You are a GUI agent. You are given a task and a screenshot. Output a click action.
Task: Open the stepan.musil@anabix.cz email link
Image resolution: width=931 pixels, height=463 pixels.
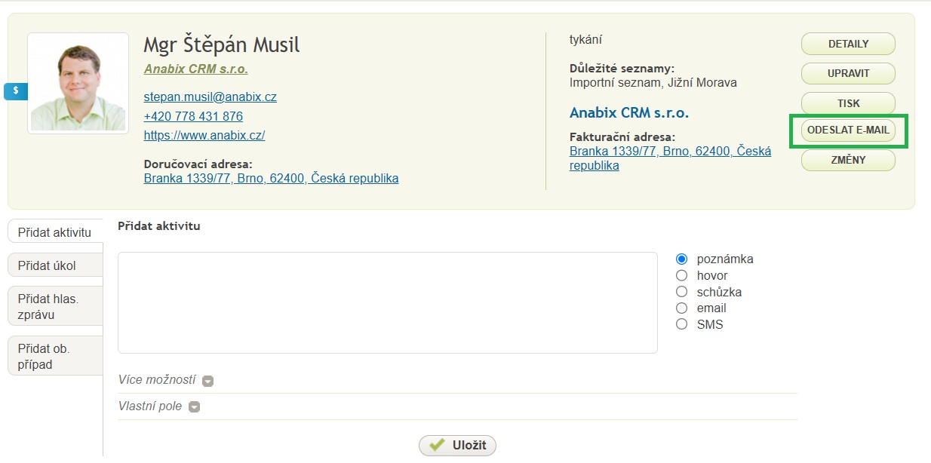pos(210,97)
